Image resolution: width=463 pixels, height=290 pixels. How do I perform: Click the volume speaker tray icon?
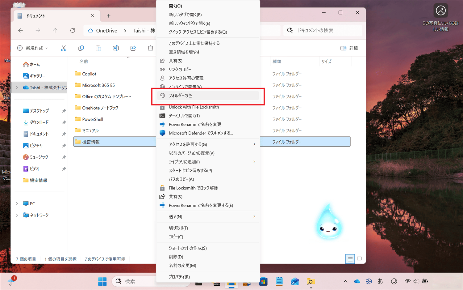click(x=416, y=281)
